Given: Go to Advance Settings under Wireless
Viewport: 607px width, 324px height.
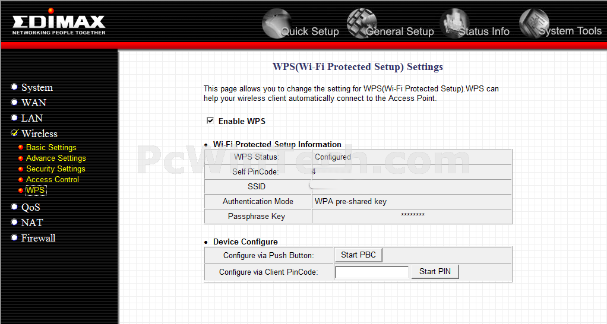Looking at the screenshot, I should pyautogui.click(x=56, y=158).
